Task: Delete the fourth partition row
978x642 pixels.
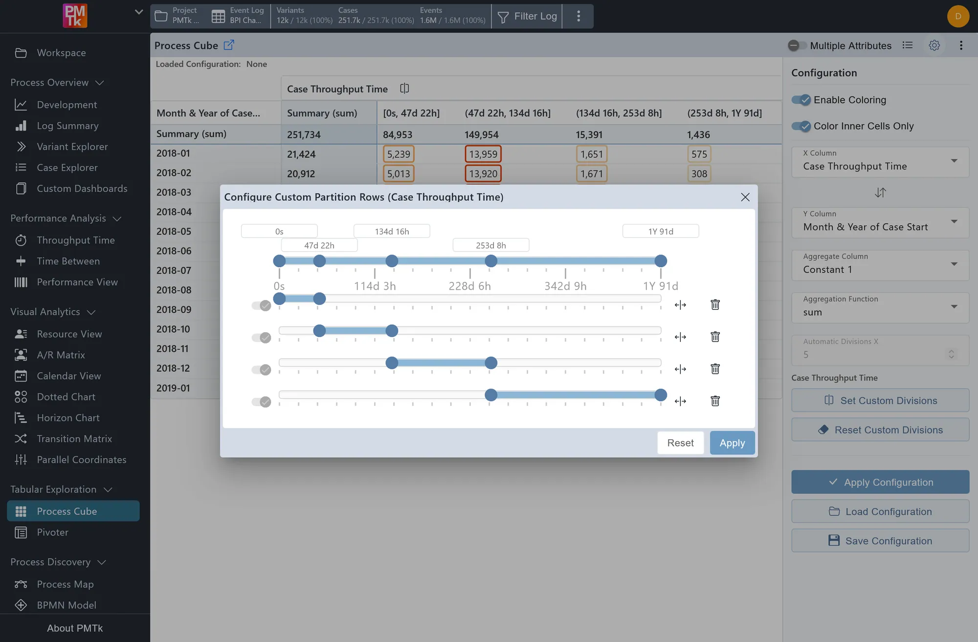Action: click(x=715, y=401)
